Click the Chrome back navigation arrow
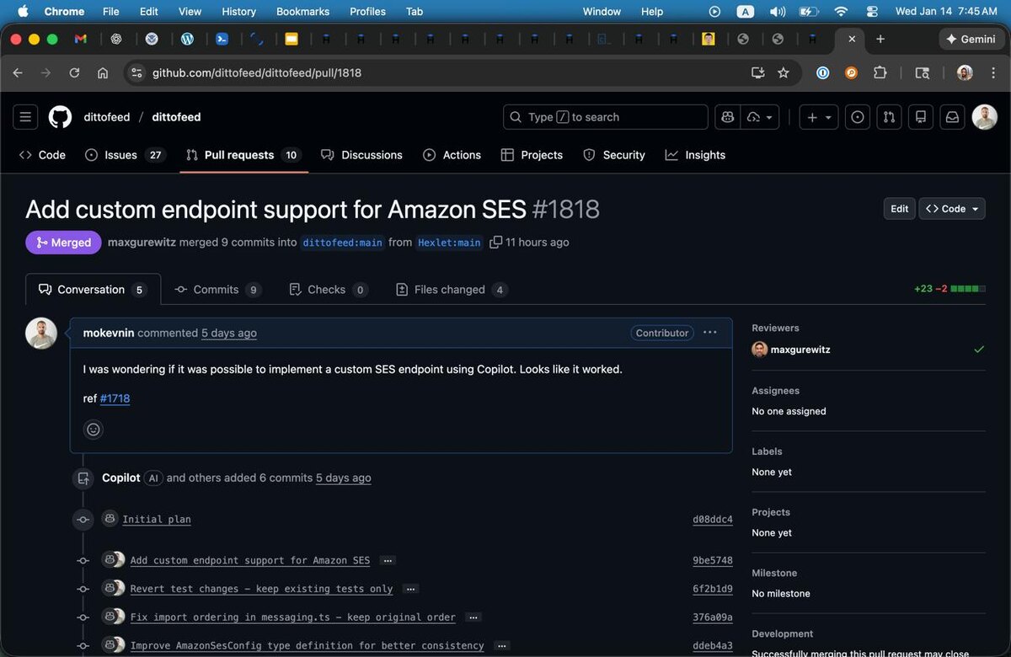This screenshot has width=1011, height=657. [18, 72]
